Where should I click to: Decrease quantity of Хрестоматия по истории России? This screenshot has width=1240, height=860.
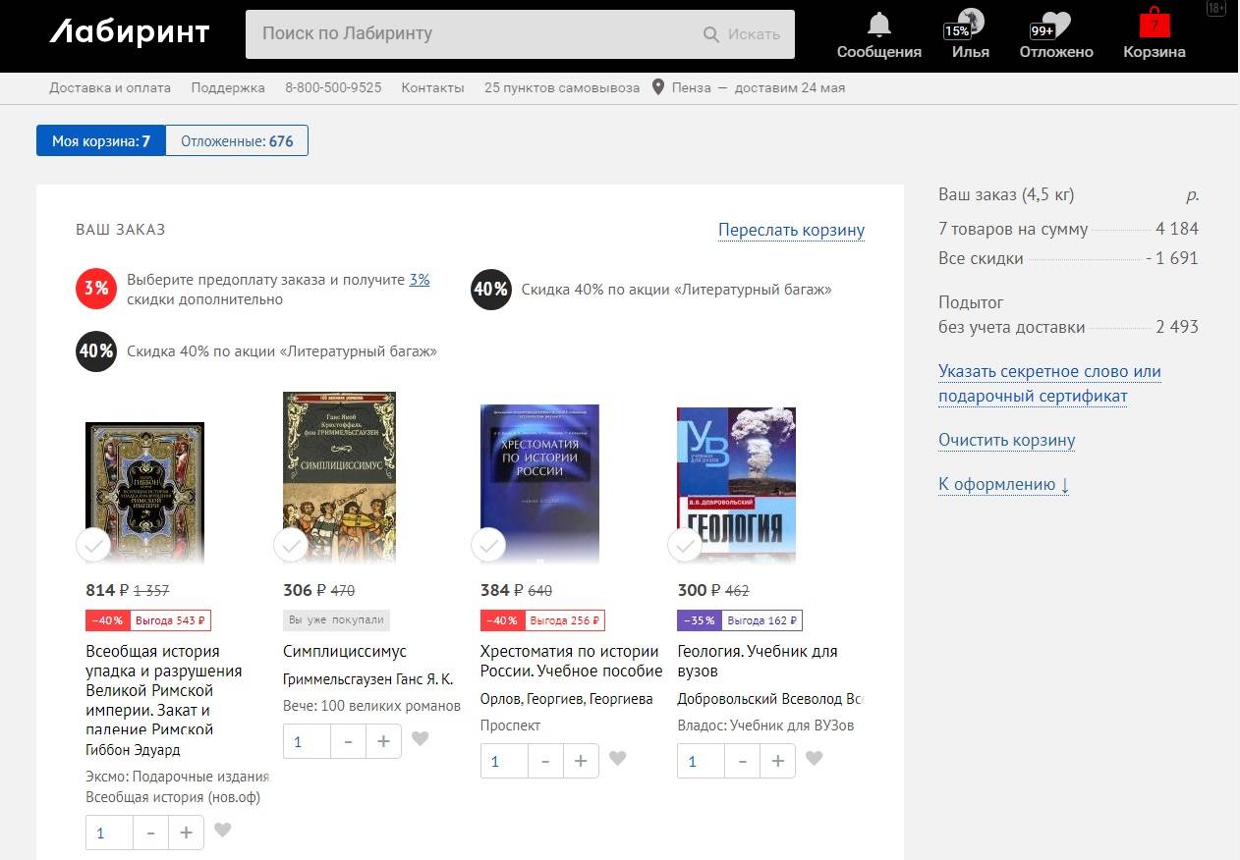pos(545,761)
